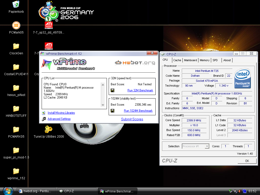Click the Submit Scores link
Screen dimensions: 260x195
point(132,119)
